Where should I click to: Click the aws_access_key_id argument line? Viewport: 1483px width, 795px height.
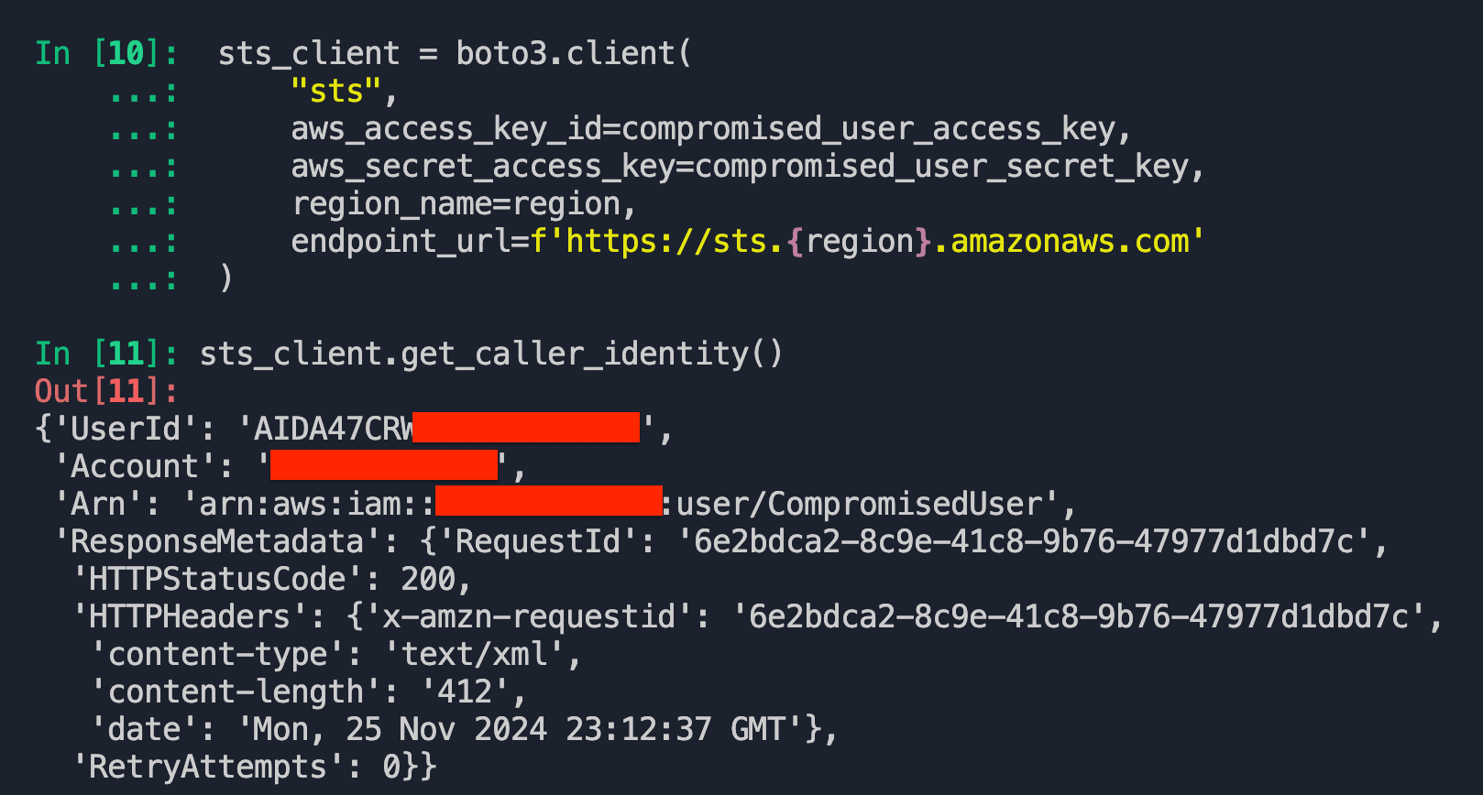click(710, 129)
